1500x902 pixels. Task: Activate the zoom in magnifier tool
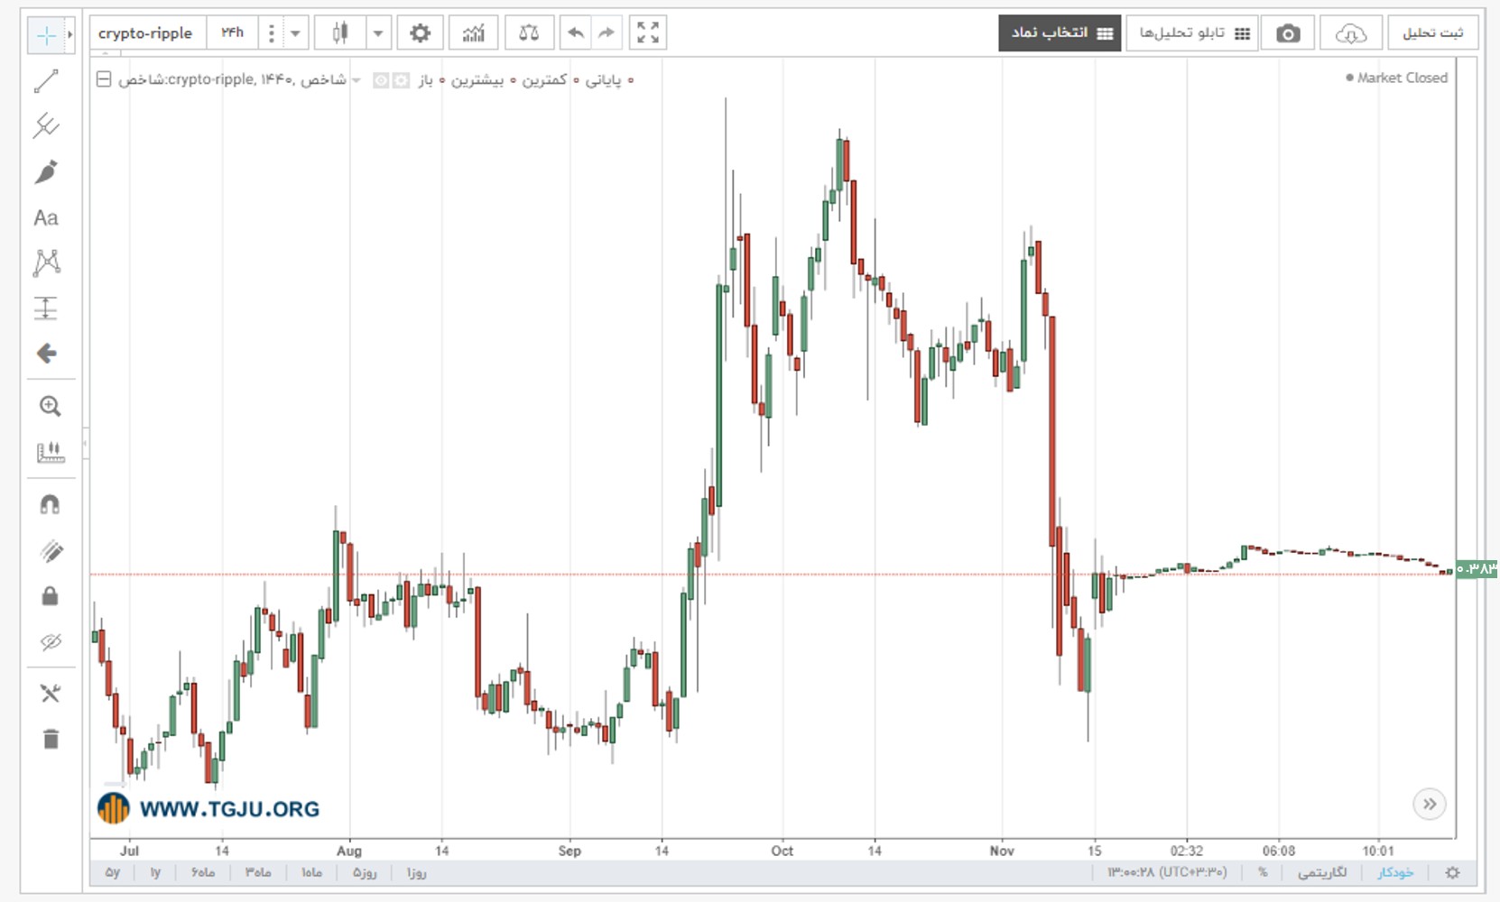coord(50,407)
